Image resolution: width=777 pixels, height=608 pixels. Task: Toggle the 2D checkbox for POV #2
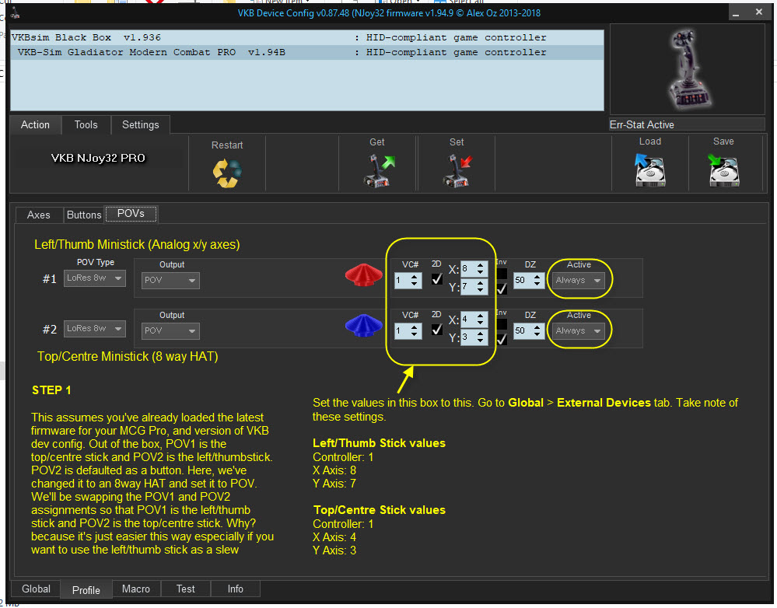click(437, 330)
